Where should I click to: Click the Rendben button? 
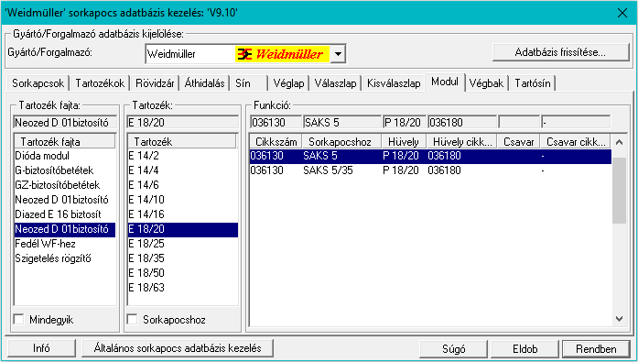(x=596, y=349)
